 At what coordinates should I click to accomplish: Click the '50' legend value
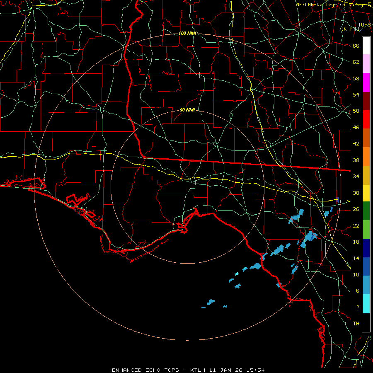tap(356, 111)
